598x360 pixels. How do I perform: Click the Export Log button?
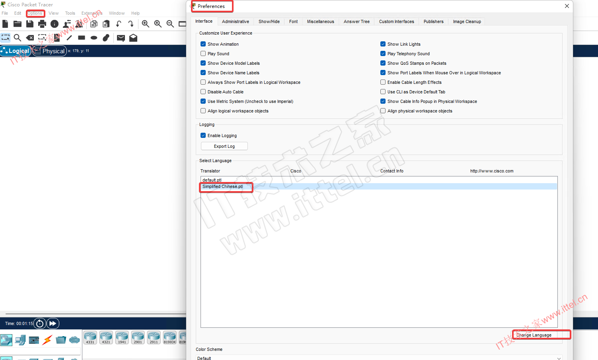pyautogui.click(x=224, y=146)
